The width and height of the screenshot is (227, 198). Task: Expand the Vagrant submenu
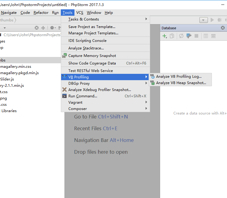105,102
